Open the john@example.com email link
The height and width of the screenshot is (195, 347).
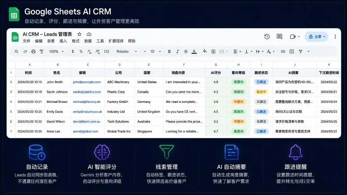(x=87, y=82)
